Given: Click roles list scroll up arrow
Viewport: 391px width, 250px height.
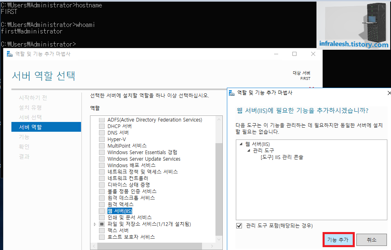Looking at the screenshot, I should pos(219,119).
